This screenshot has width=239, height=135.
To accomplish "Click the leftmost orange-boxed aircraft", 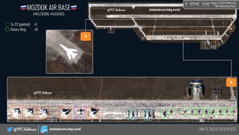I will (16, 112).
